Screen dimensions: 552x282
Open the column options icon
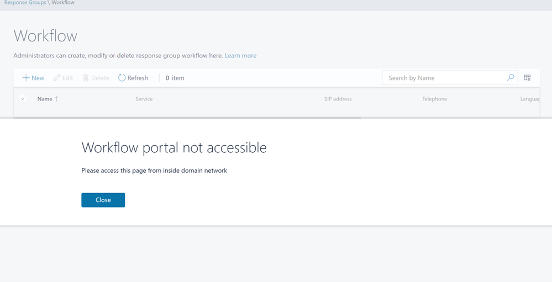[x=527, y=78]
